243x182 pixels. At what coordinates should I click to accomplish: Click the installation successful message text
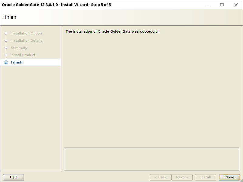click(112, 31)
